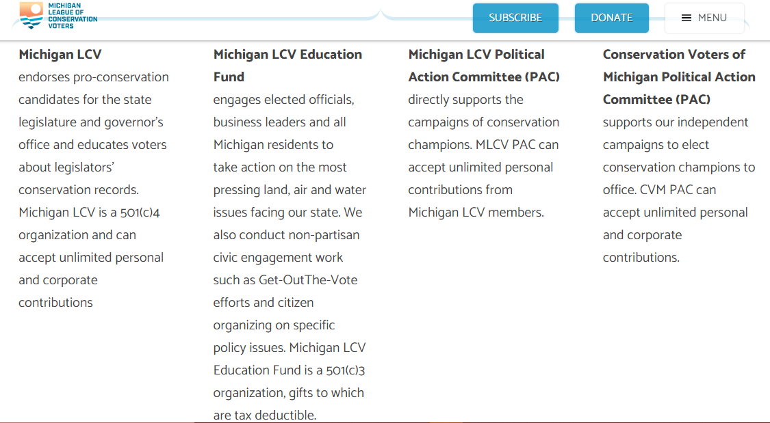Select the "Michigan LCV" column heading

[60, 55]
